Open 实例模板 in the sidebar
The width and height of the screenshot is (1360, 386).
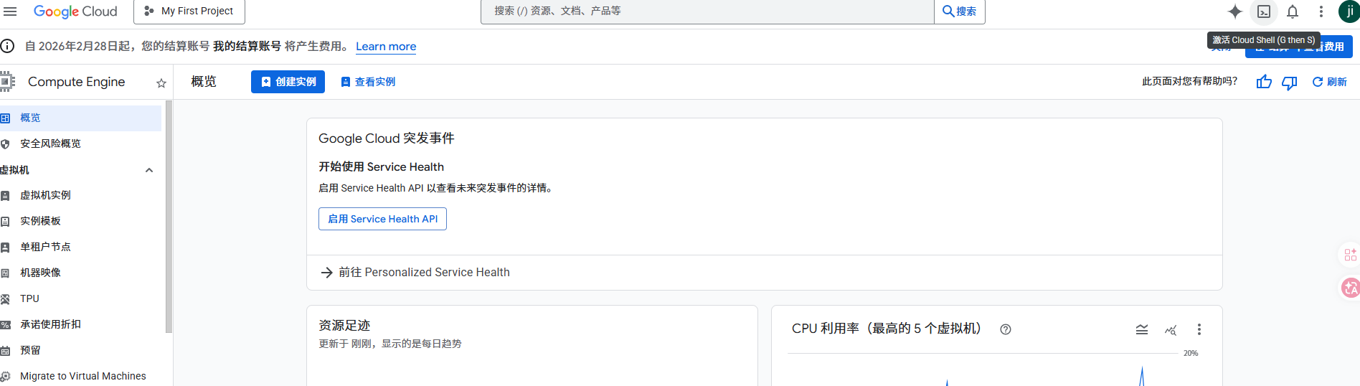tap(80, 222)
